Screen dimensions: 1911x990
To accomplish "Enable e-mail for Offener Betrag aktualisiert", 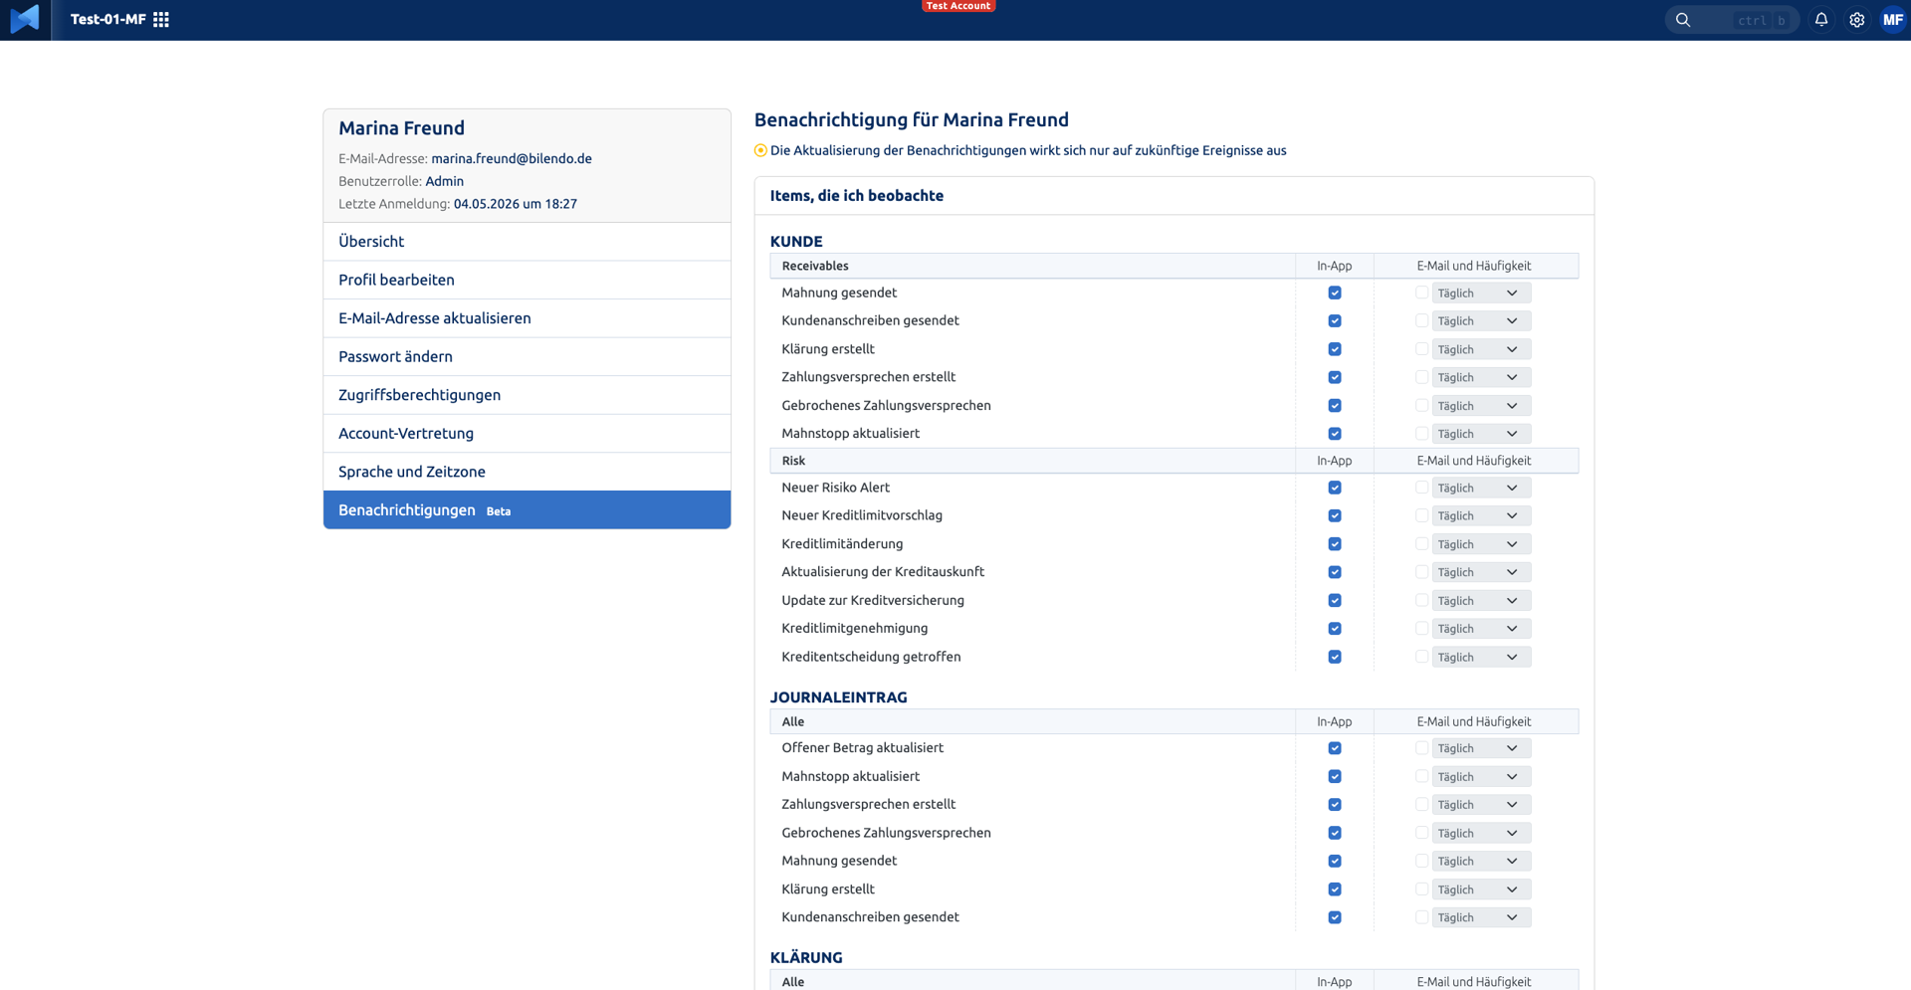I will point(1421,748).
